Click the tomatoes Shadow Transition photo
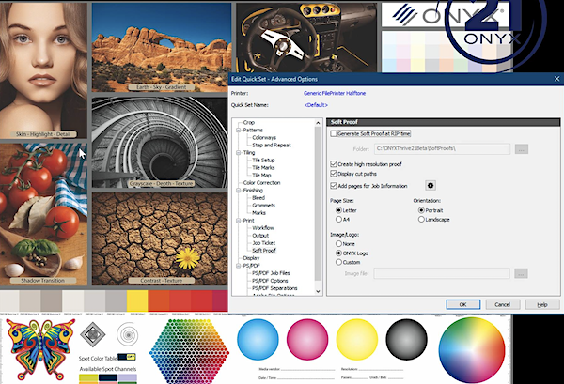Screen dimensions: 564x384 coord(43,214)
